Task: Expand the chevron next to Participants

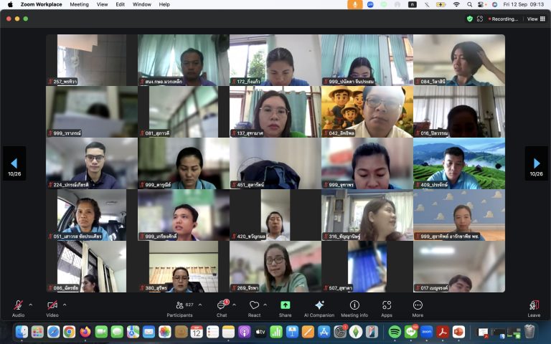Action: [x=200, y=305]
